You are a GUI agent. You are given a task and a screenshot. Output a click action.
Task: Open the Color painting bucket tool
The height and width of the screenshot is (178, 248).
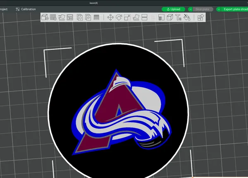[187, 17]
